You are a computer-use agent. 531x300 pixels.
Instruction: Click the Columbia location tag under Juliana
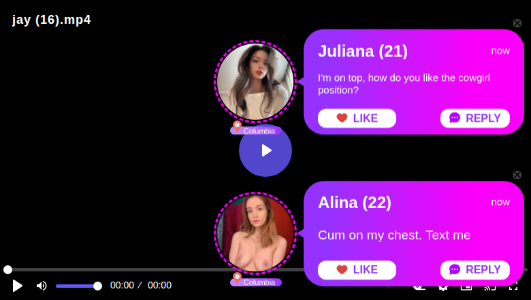[256, 131]
